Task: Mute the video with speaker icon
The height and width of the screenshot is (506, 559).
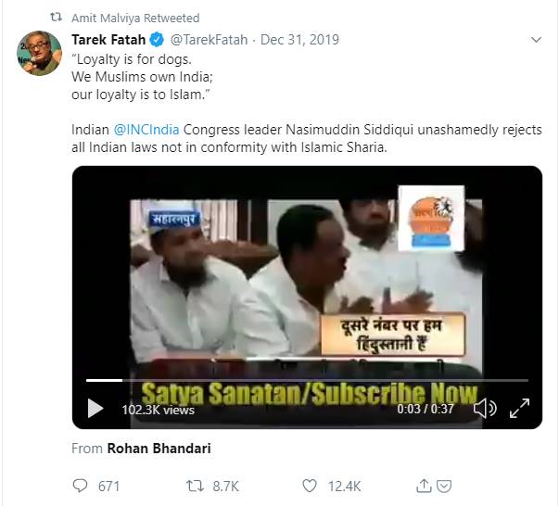Action: [x=485, y=408]
